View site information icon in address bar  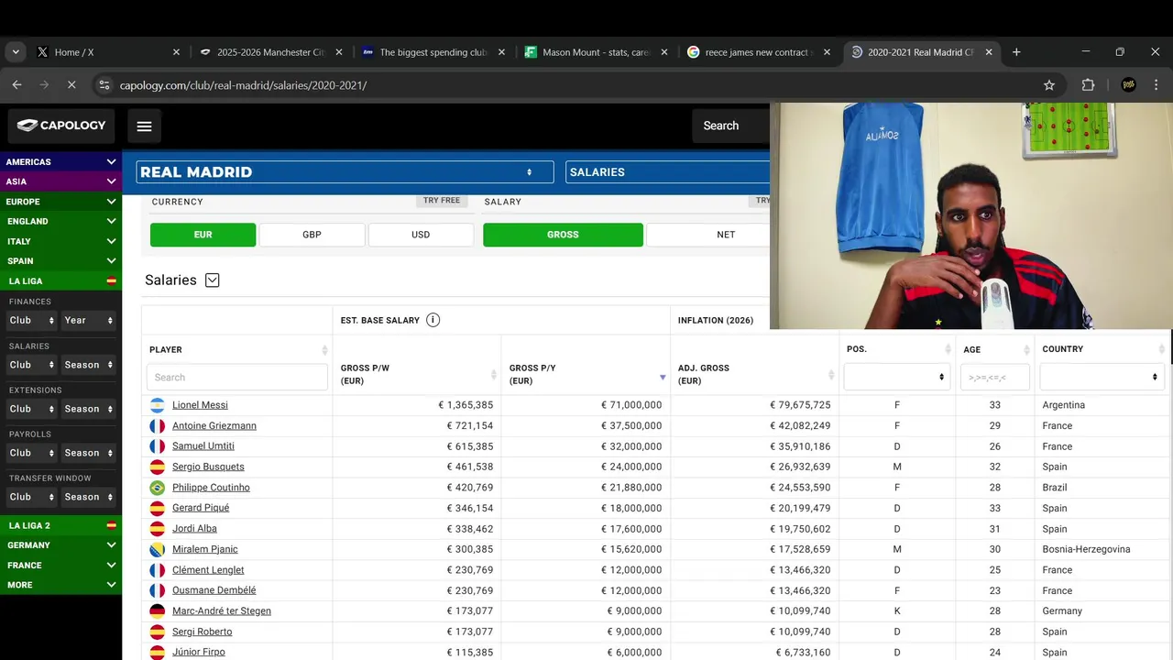point(104,85)
